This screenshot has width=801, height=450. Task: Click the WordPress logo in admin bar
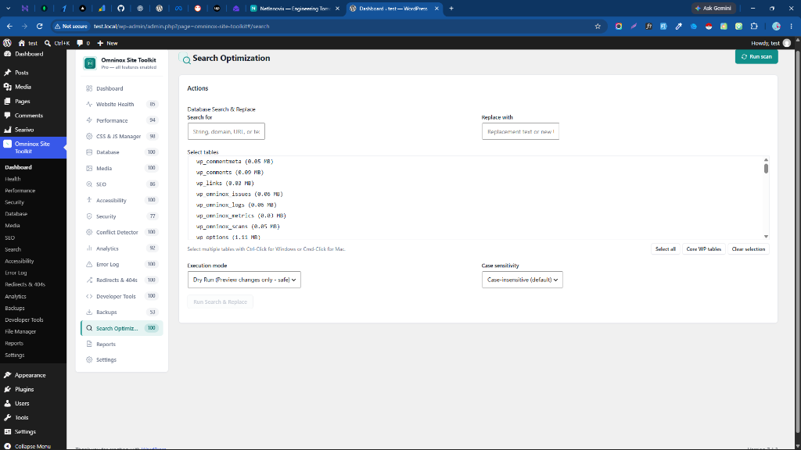coord(7,43)
